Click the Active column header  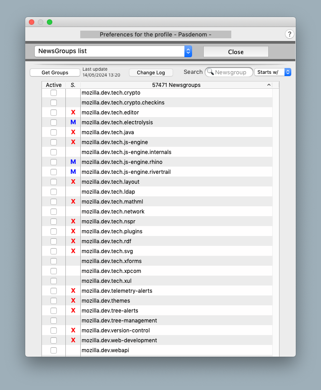pos(54,85)
